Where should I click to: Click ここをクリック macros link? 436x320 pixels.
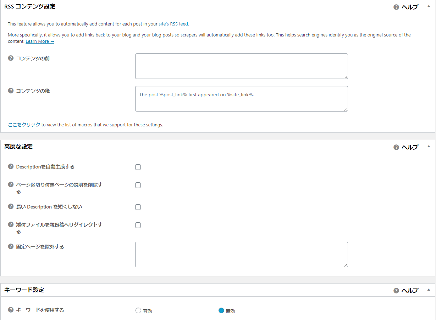tap(24, 125)
